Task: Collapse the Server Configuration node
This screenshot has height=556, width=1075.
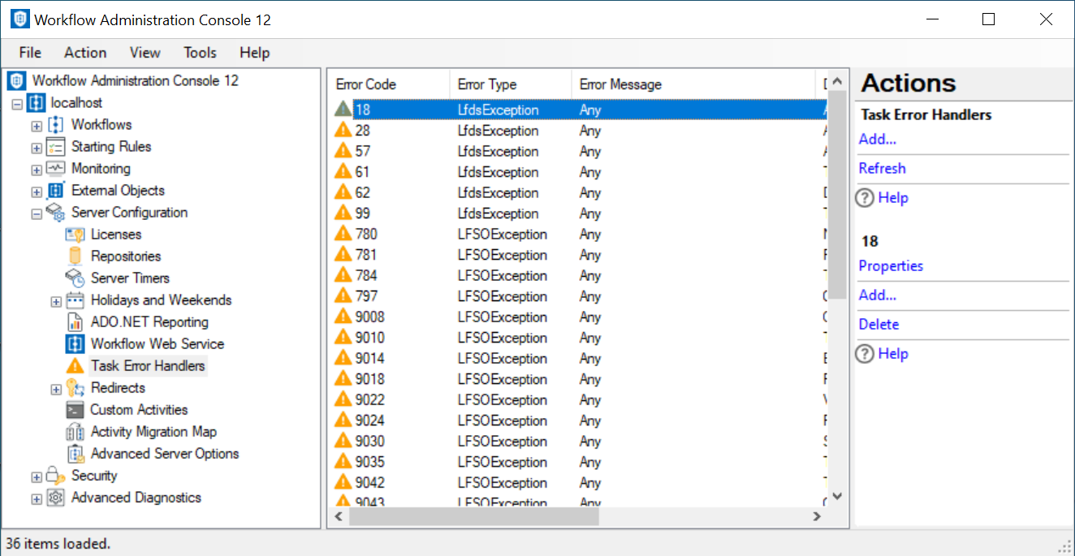Action: 37,213
